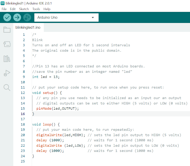
Task: Click the 'int led = 13;' code line
Action: [x=46, y=77]
